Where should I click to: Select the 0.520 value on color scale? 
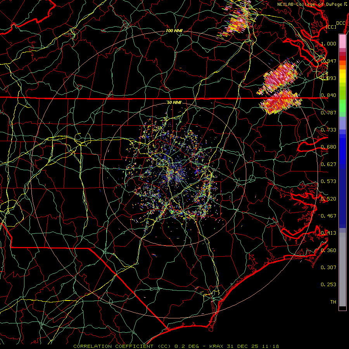(328, 199)
